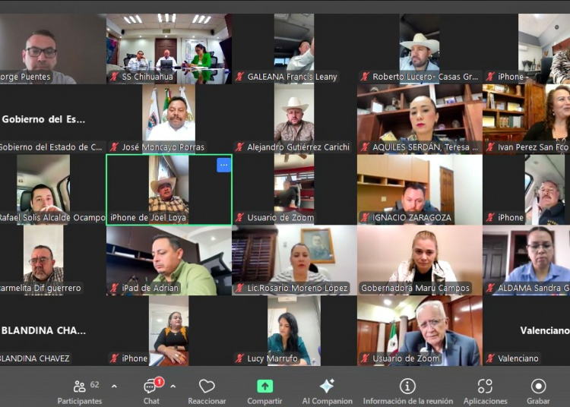Click muted mic icon of Alejandro Gutiérrez Carichi
This screenshot has height=407, width=570.
pos(239,147)
